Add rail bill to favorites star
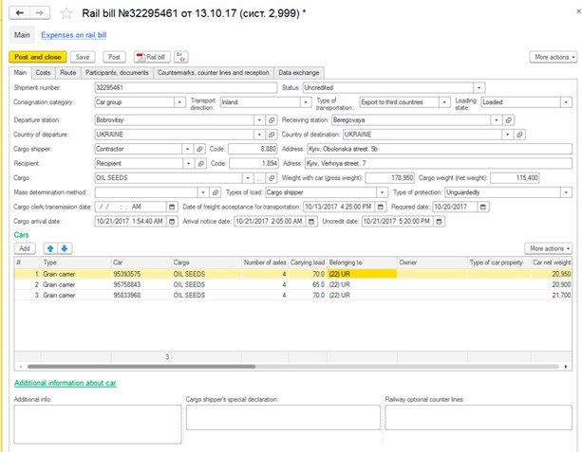This screenshot has width=582, height=452. [66, 13]
